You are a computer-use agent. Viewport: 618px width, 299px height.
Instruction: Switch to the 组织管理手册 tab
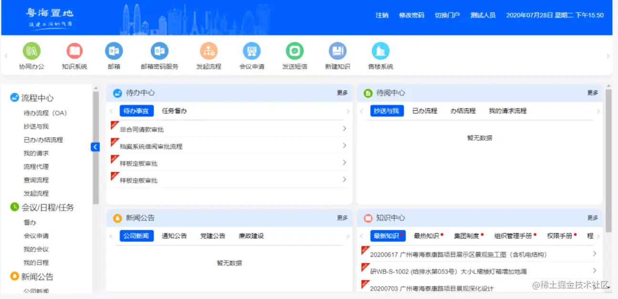pyautogui.click(x=513, y=236)
